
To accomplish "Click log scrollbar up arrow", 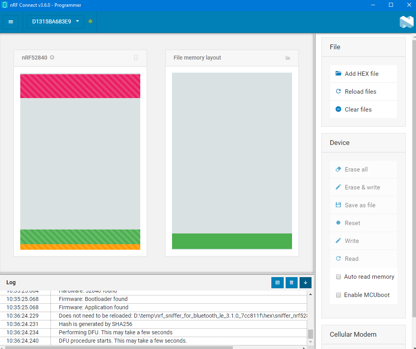I will tap(310, 294).
